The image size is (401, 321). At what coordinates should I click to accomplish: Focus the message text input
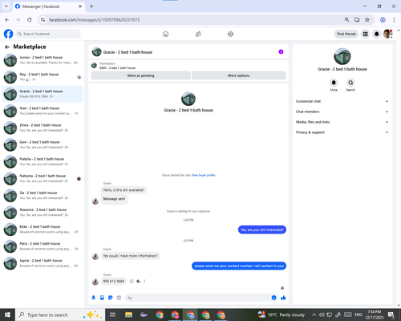tap(198, 298)
